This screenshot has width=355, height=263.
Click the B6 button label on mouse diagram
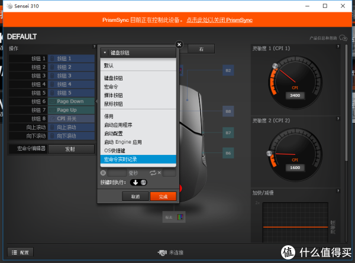click(228, 153)
